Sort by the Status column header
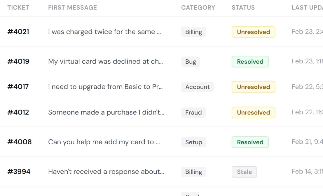 click(243, 8)
